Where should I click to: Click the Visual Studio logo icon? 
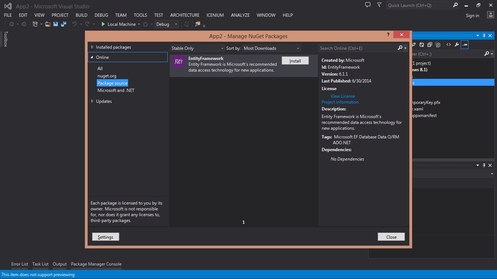click(x=8, y=6)
